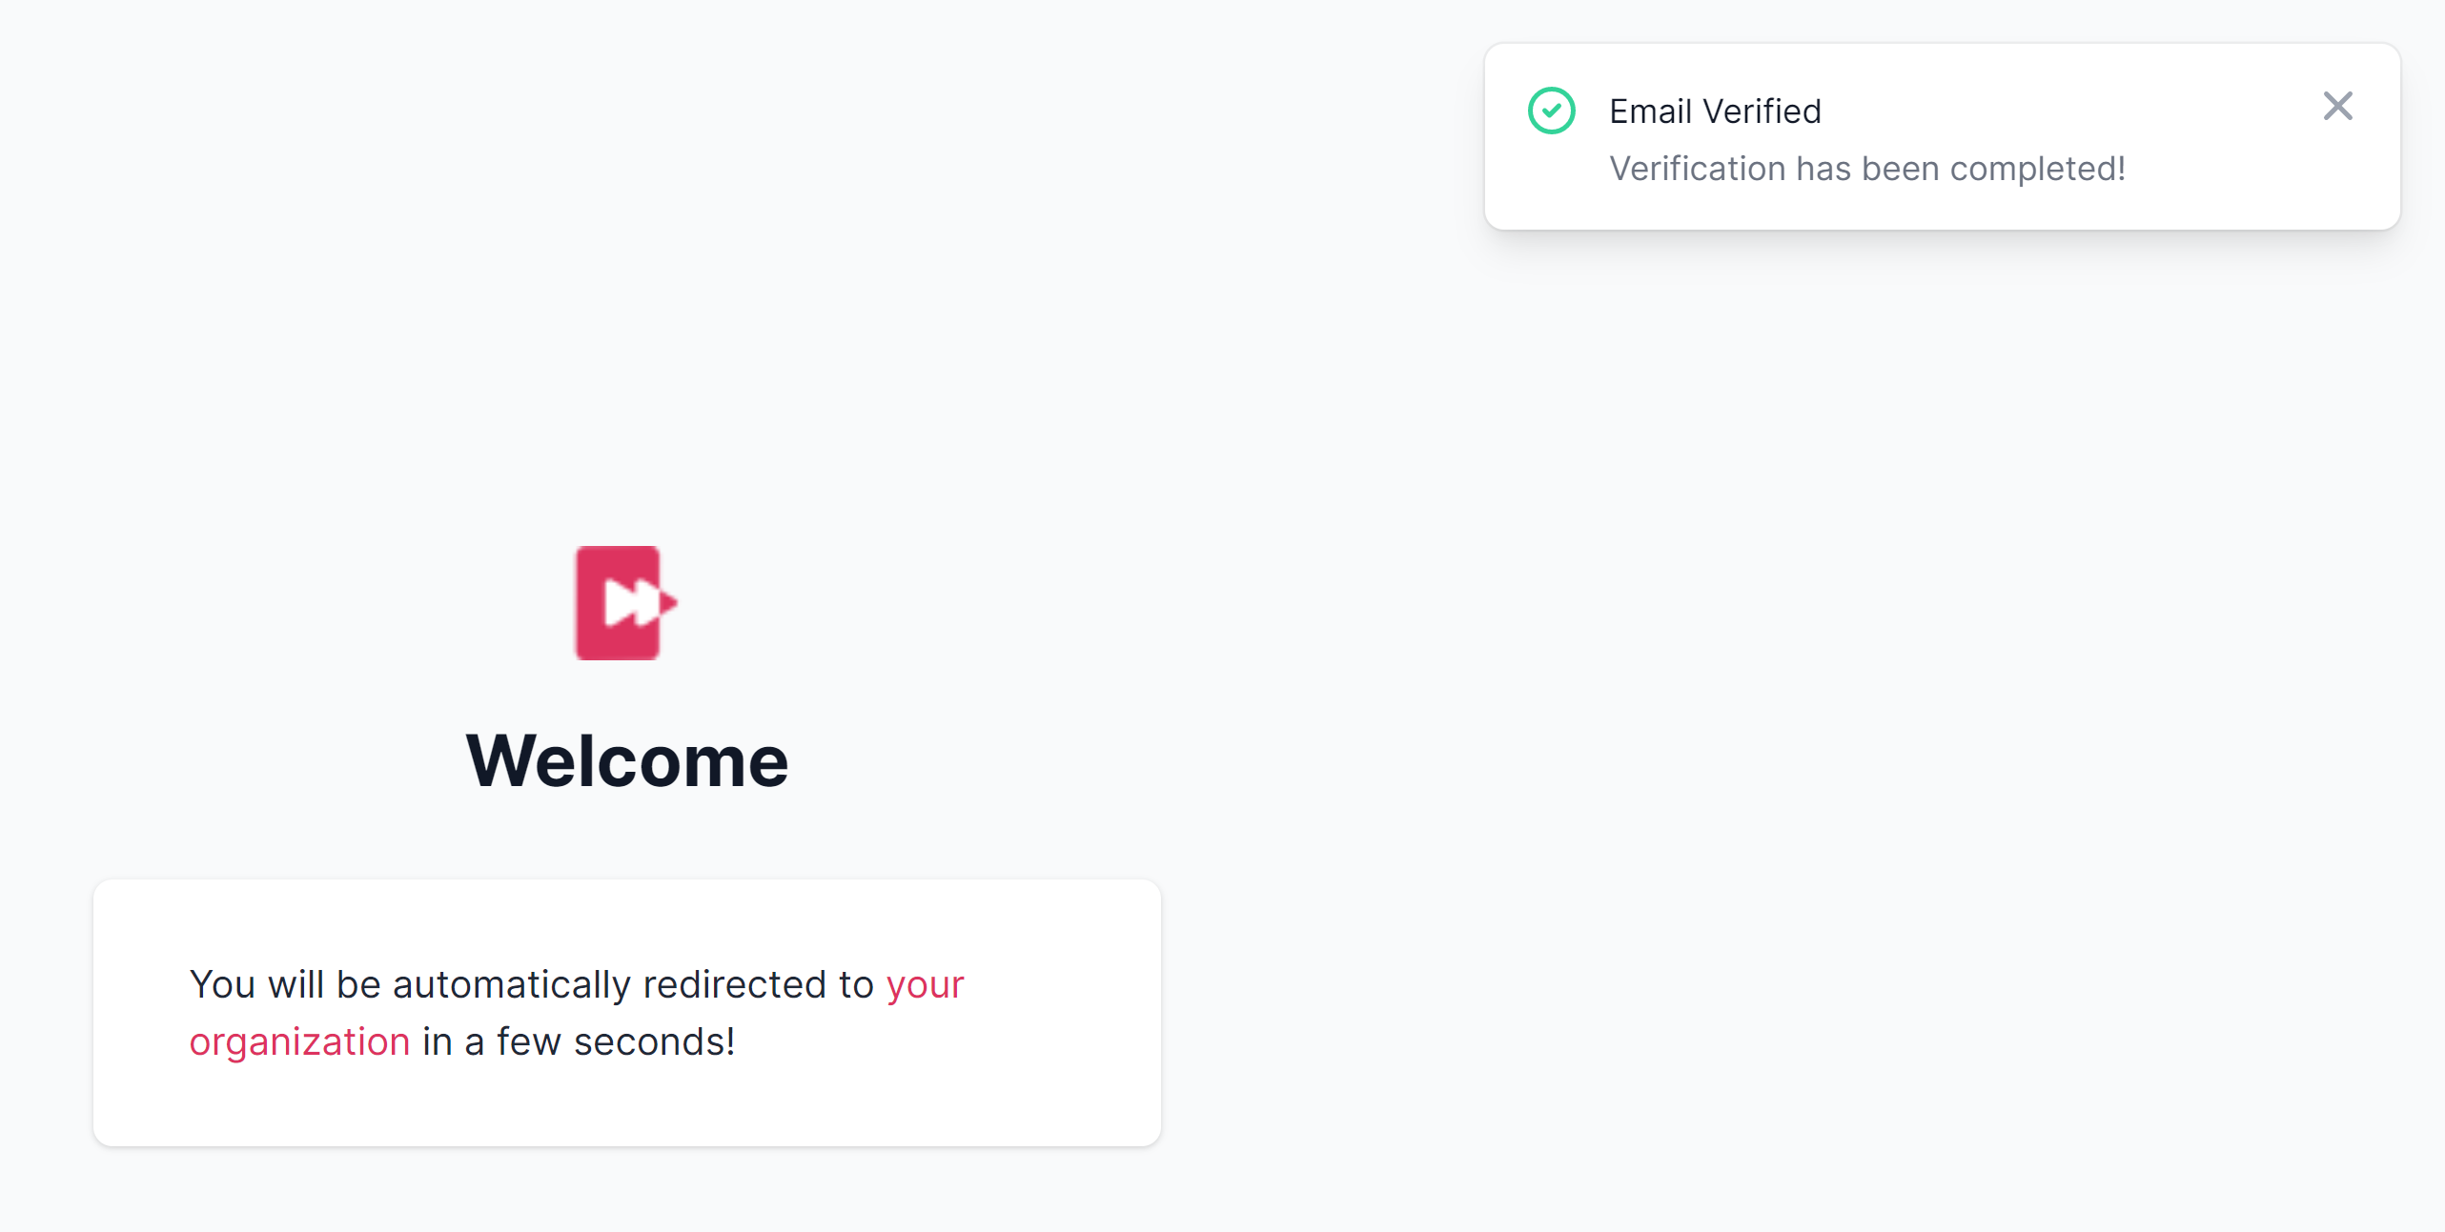This screenshot has width=2445, height=1232.
Task: Click the word "completed!" in the toast
Action: (2037, 169)
